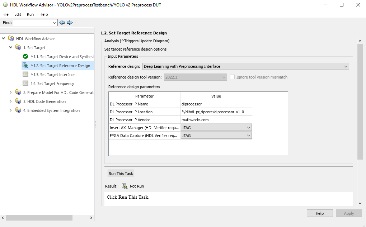Click the Set Target Interface task icon
This screenshot has height=227, width=366.
click(x=25, y=75)
